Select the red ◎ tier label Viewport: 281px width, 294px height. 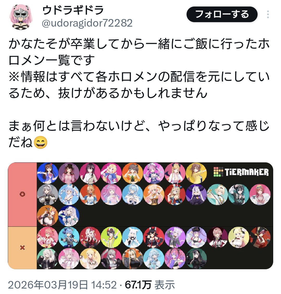[22, 194]
